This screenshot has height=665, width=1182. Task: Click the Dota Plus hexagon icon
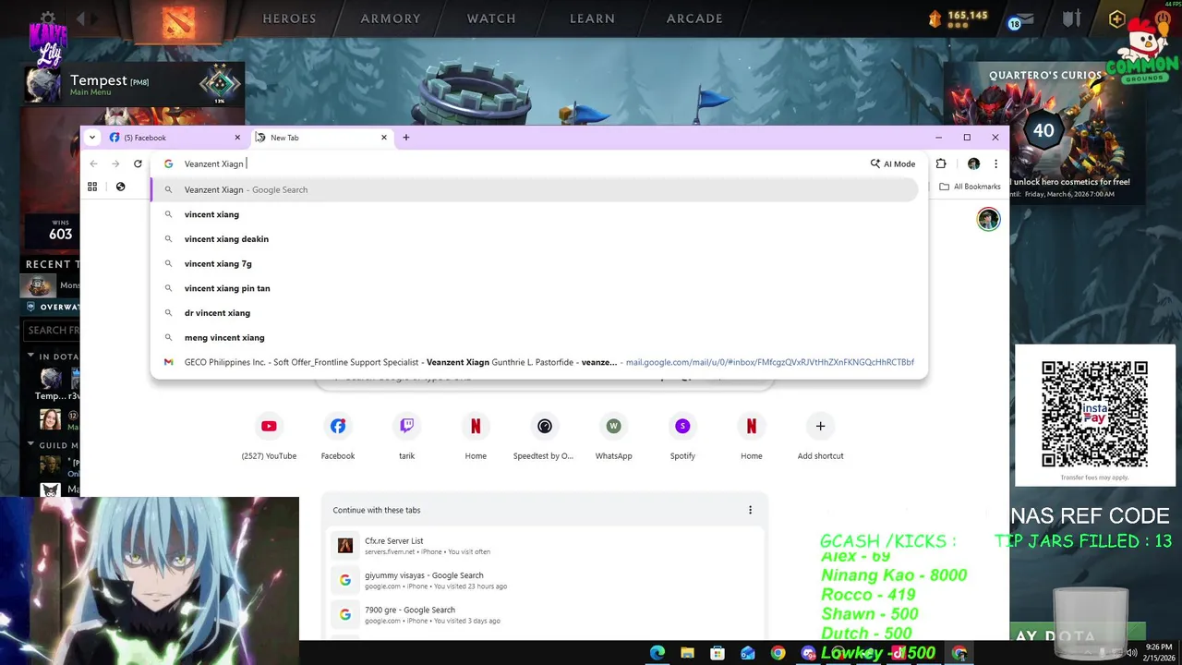pos(1117,19)
